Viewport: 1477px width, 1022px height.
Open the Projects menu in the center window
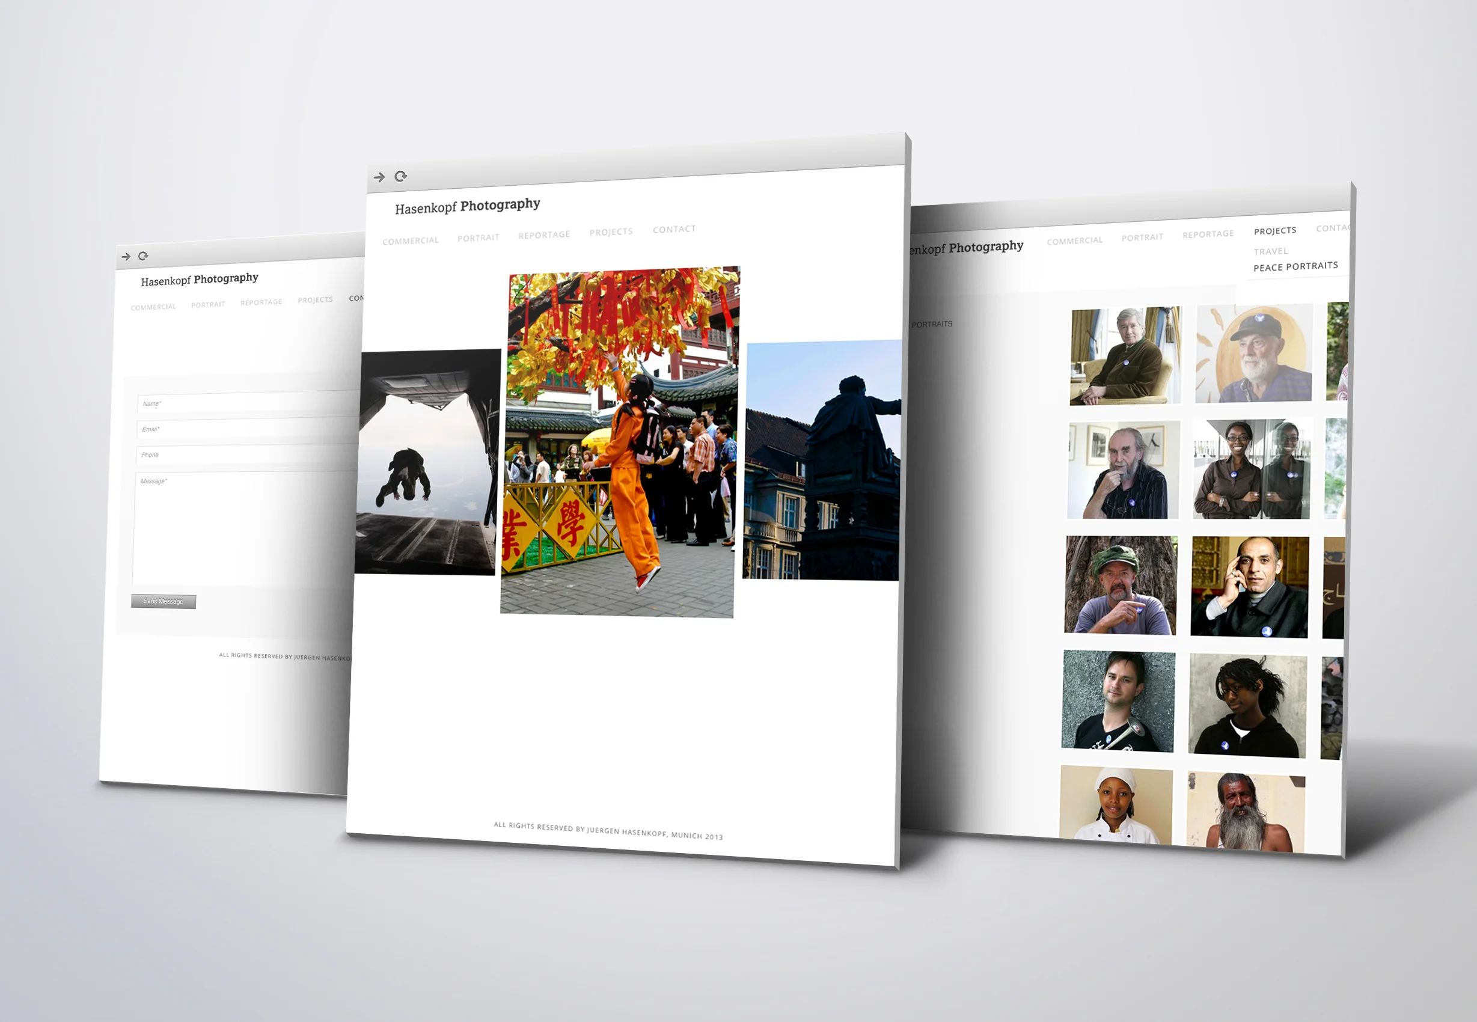tap(611, 232)
